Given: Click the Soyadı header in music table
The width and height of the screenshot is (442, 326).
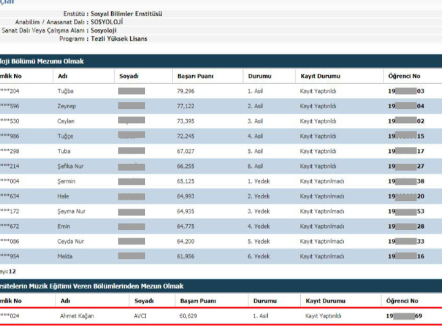Looking at the screenshot, I should 143,300.
